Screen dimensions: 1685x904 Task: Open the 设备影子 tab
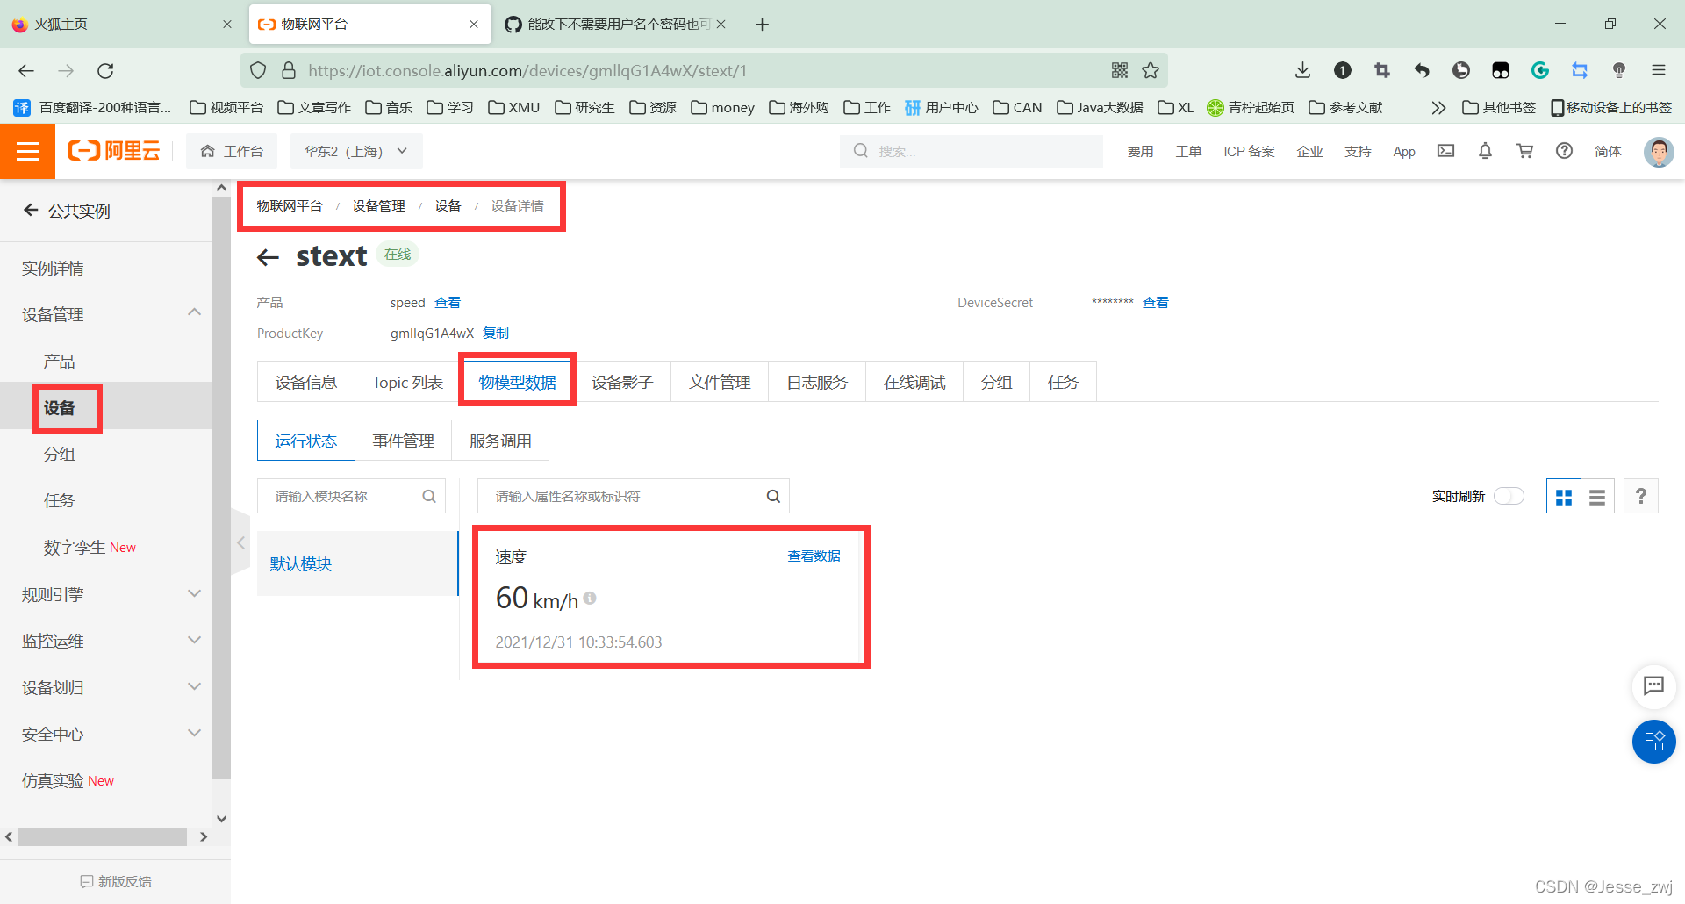(x=623, y=381)
